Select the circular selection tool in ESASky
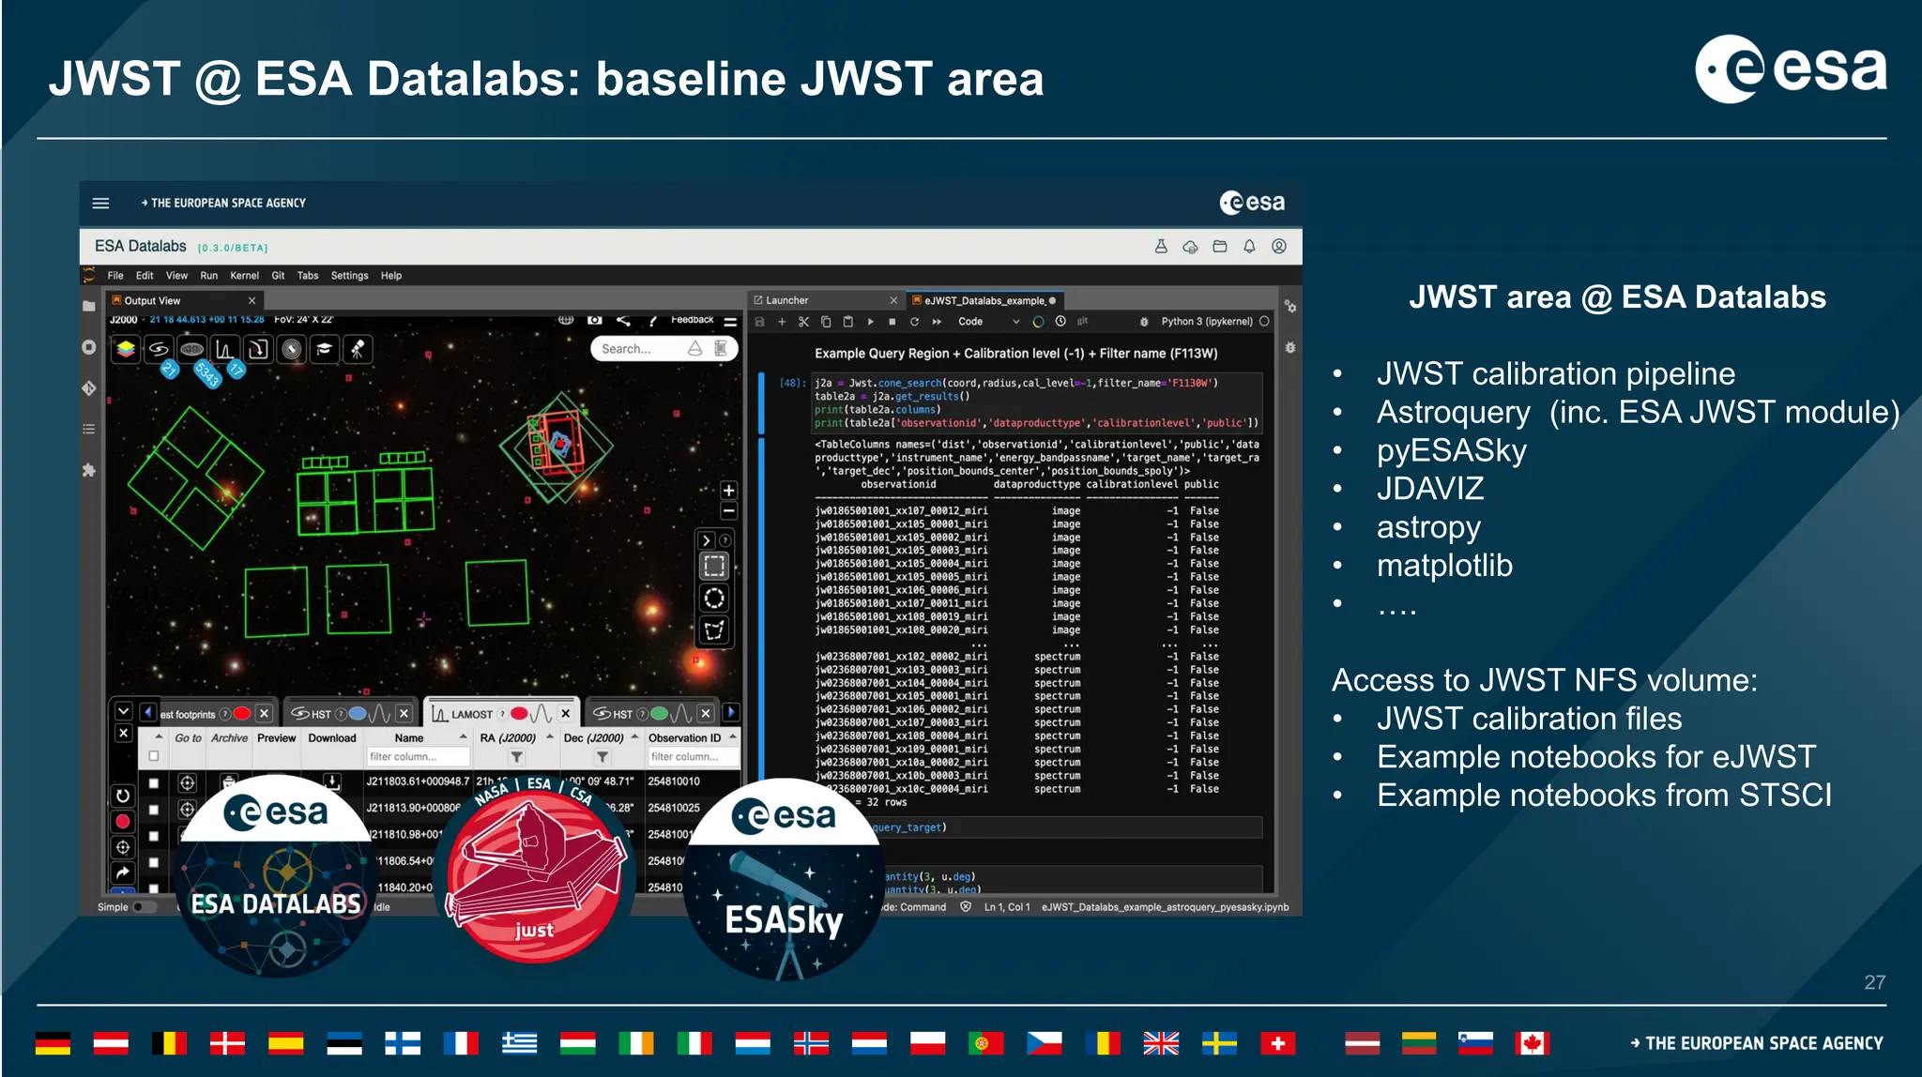This screenshot has width=1922, height=1077. 714,599
